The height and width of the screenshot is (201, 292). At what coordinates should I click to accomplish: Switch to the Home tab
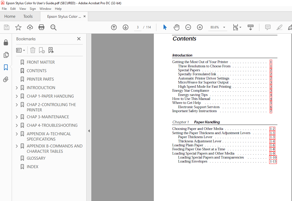tap(10, 16)
